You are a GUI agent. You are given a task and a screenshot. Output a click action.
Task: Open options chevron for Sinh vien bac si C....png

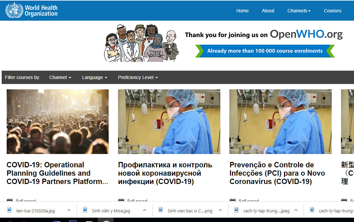pyautogui.click(x=220, y=210)
